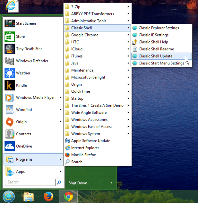This screenshot has height=203, width=198.
Task: Open Windows Defender wall icon
Action: click(10, 61)
